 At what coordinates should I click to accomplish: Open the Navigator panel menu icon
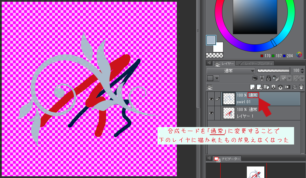click(209, 158)
